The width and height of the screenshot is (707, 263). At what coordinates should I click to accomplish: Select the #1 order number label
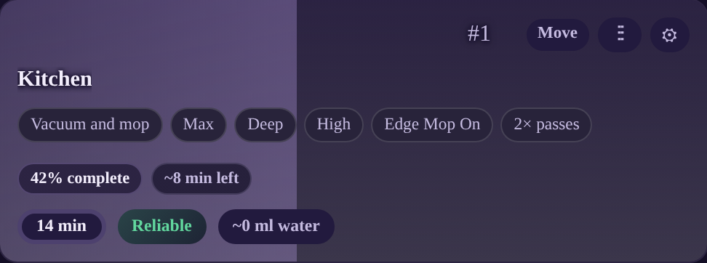click(479, 33)
